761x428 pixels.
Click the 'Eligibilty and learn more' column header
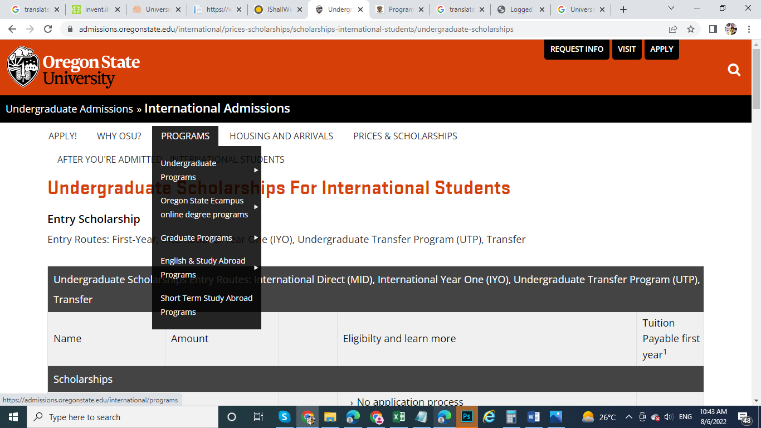pos(399,338)
